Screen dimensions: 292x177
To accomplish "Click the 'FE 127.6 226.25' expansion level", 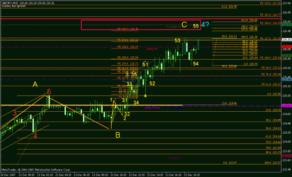I will (271, 39).
